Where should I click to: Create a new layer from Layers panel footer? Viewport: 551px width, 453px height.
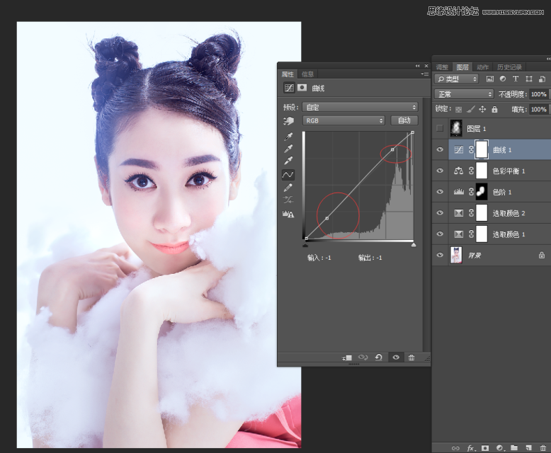tap(528, 447)
